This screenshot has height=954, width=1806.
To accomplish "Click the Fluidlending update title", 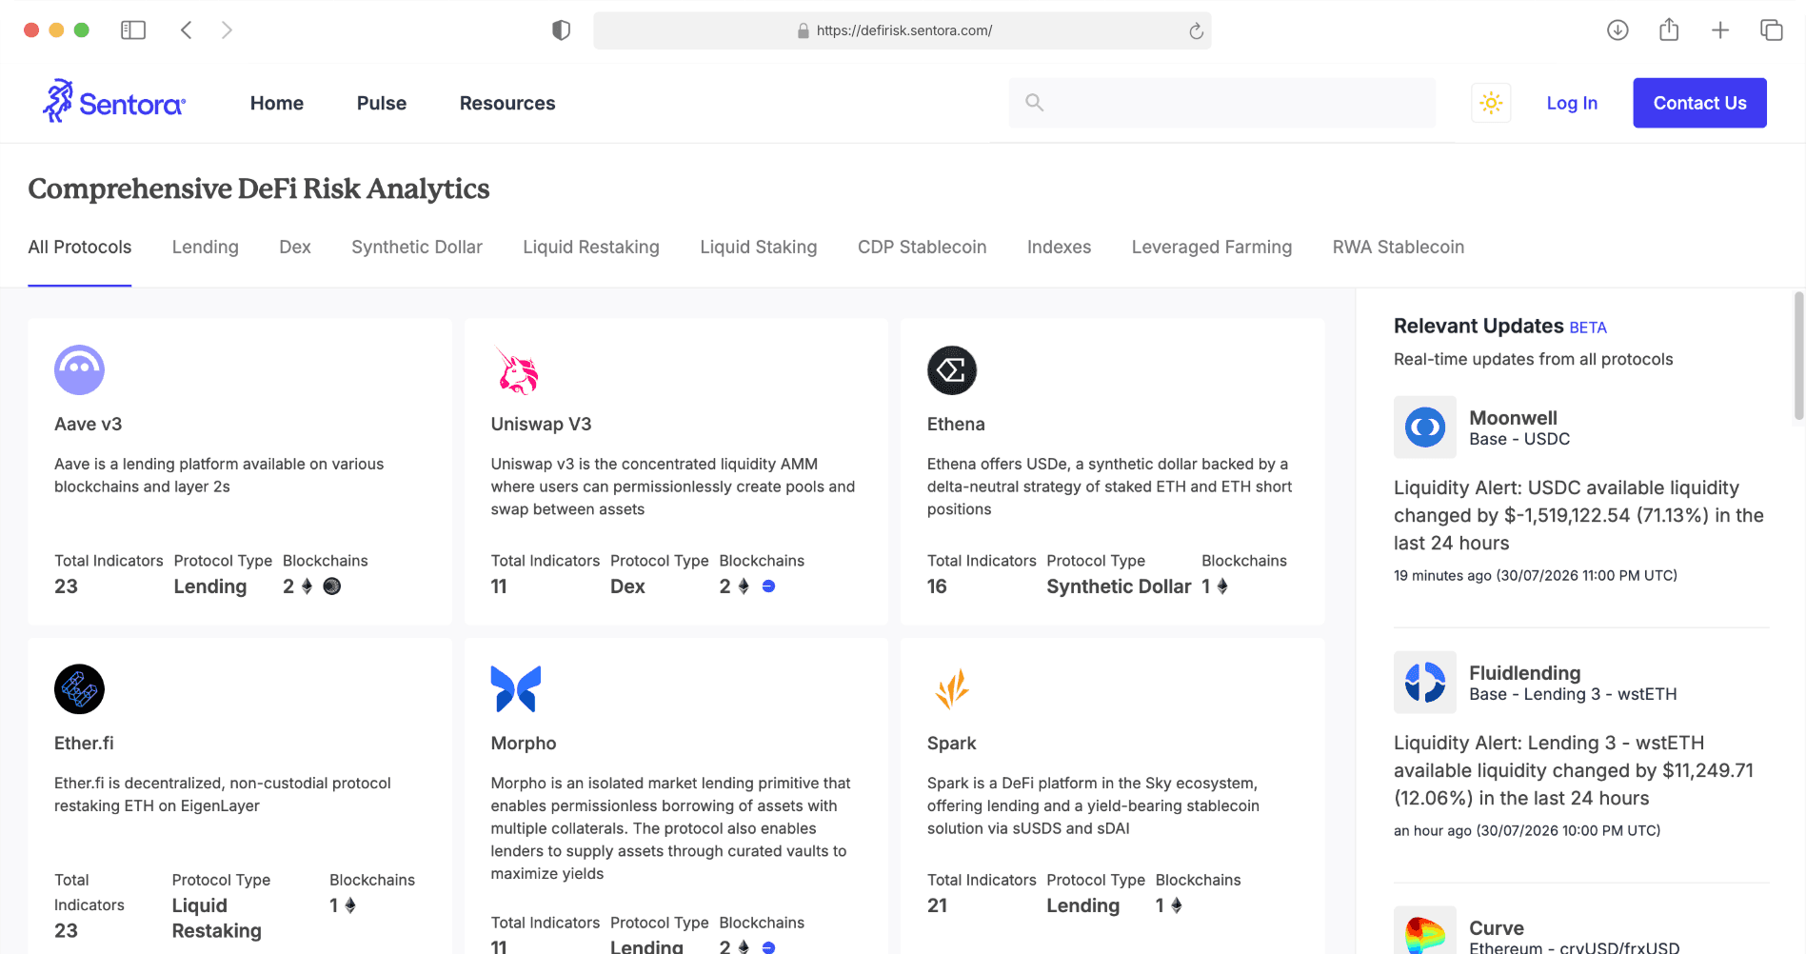I will [x=1525, y=673].
